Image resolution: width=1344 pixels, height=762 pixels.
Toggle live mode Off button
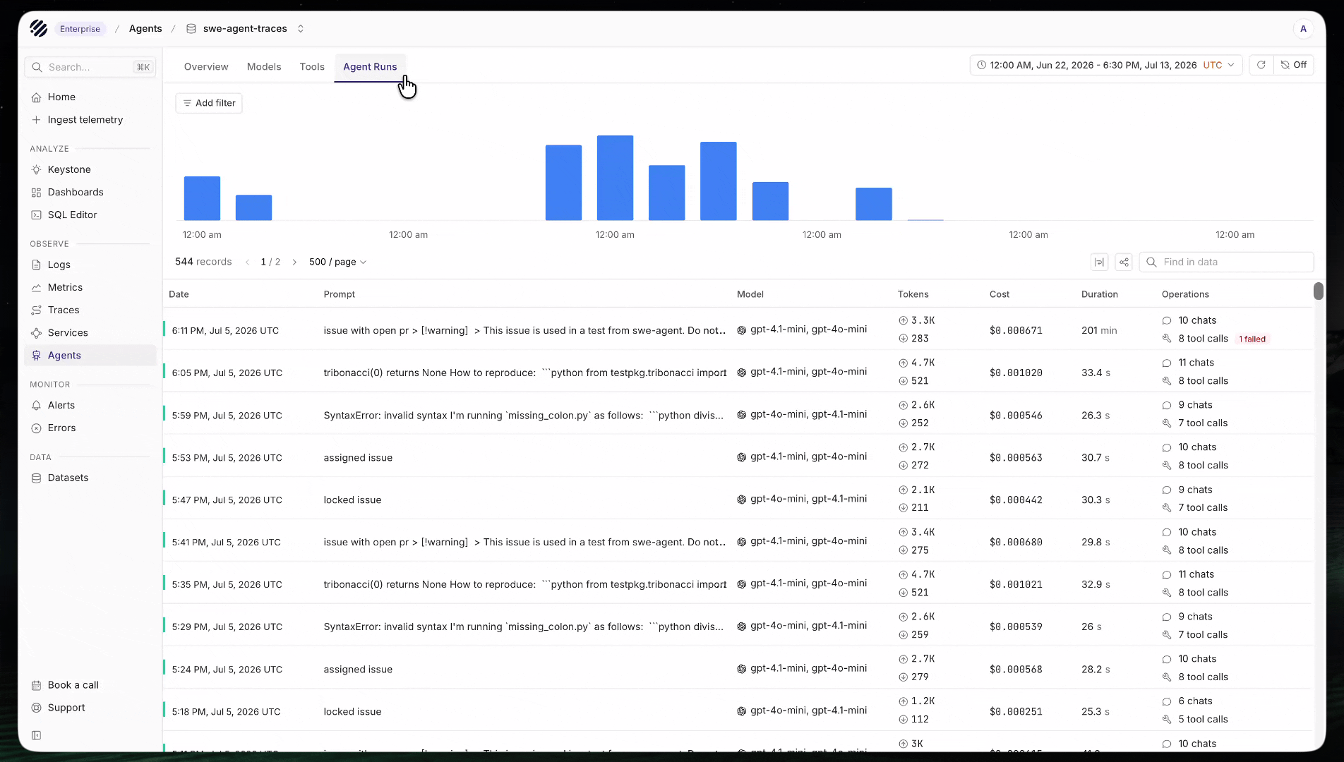click(x=1294, y=65)
